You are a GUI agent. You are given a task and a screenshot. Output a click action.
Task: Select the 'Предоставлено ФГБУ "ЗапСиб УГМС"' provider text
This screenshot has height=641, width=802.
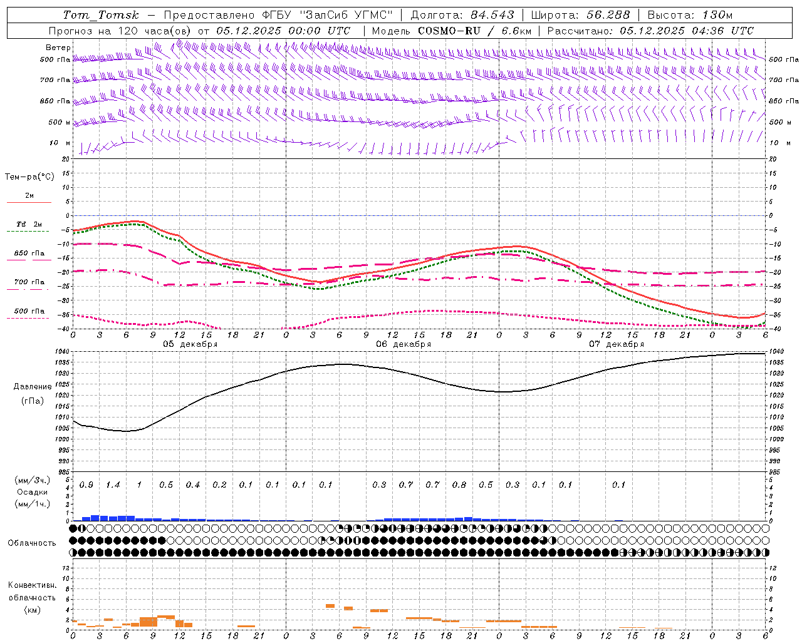point(278,15)
